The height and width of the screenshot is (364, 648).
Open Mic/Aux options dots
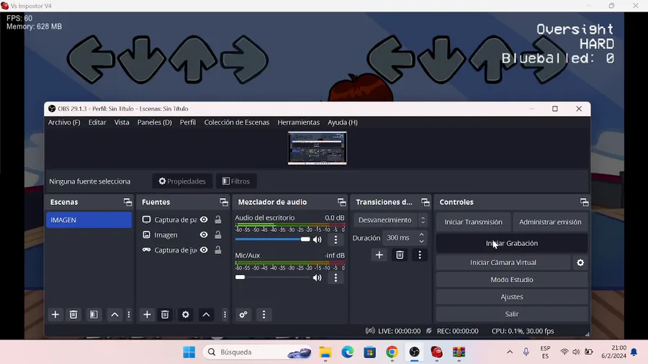tap(336, 278)
